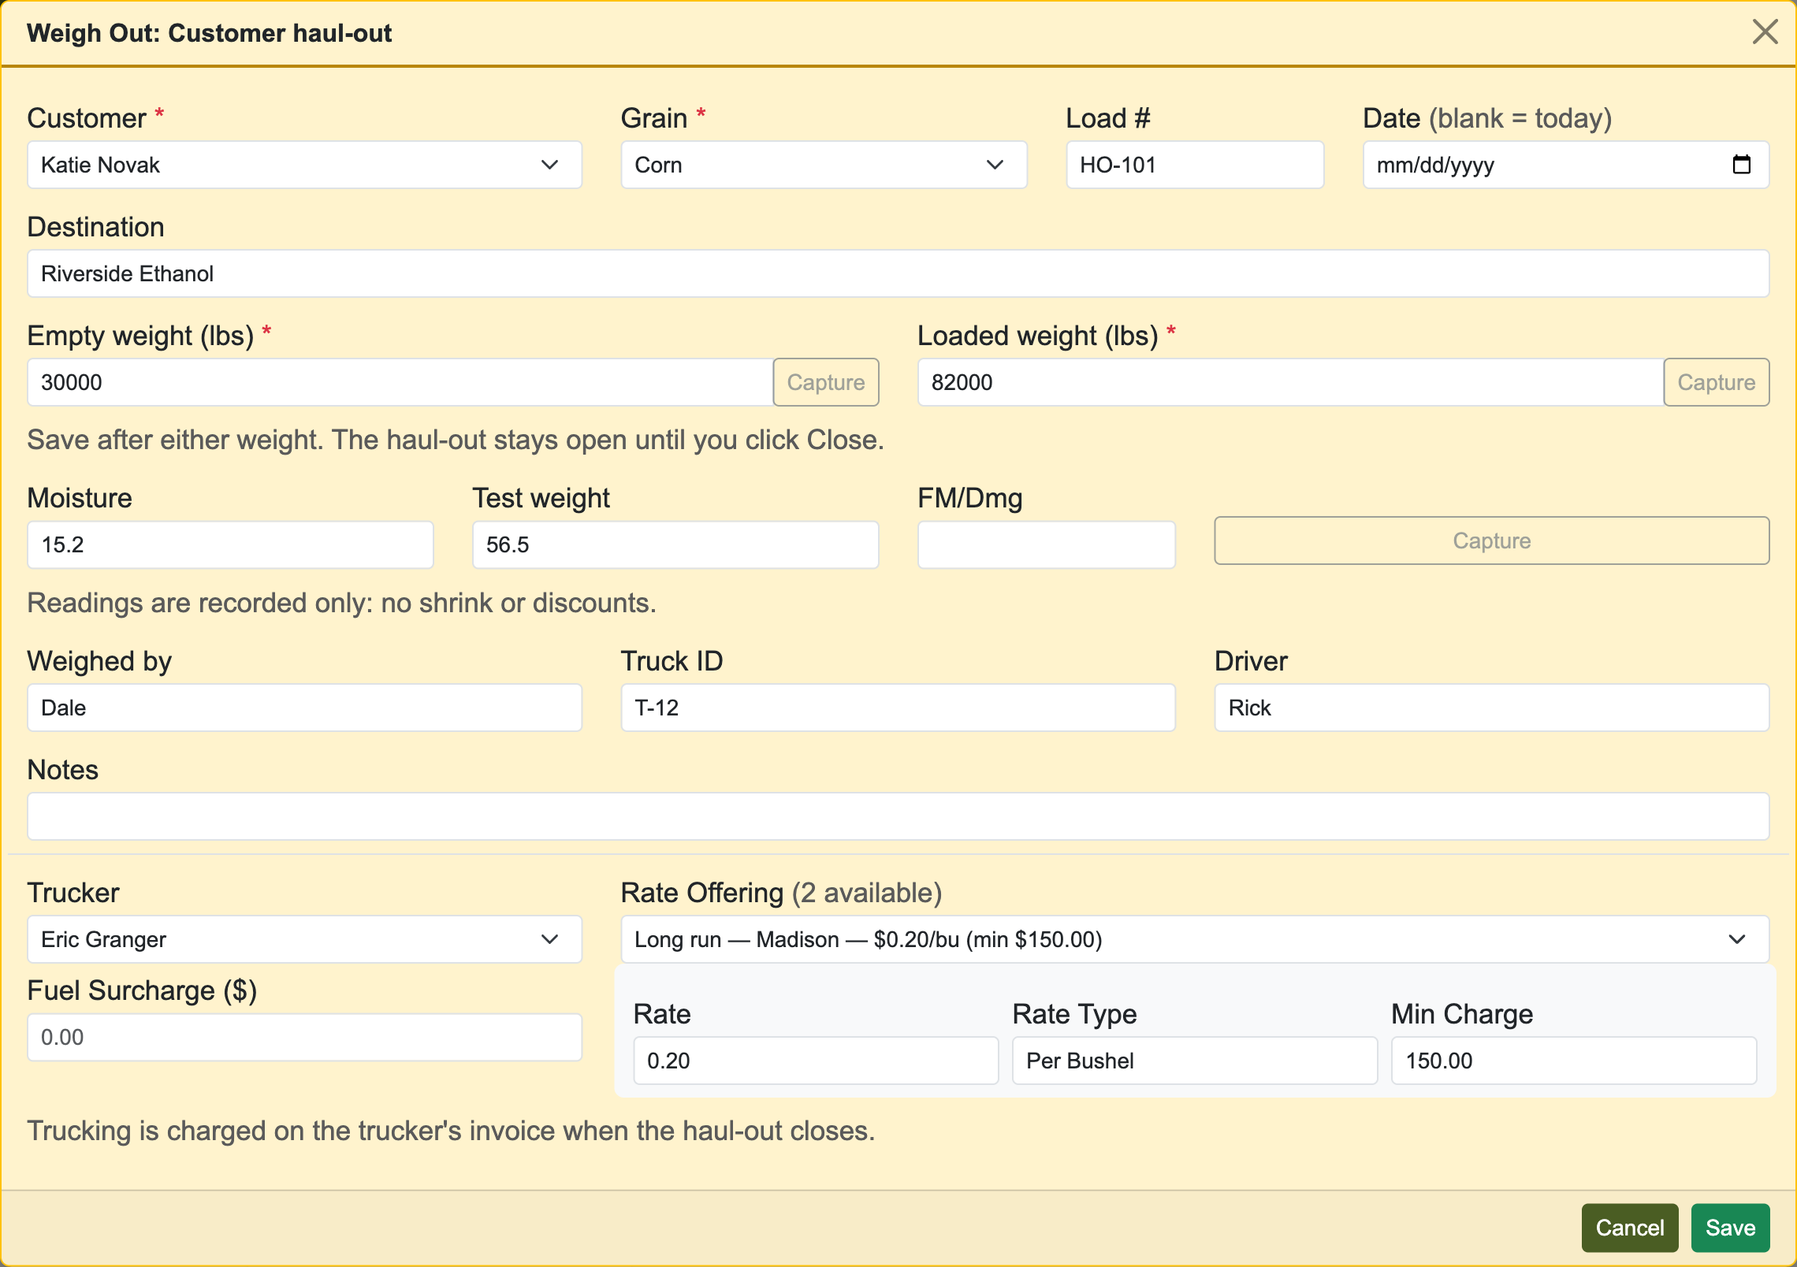Open the Customer dropdown showing Katie Novak
Screen dimensions: 1797x1267
(x=304, y=165)
